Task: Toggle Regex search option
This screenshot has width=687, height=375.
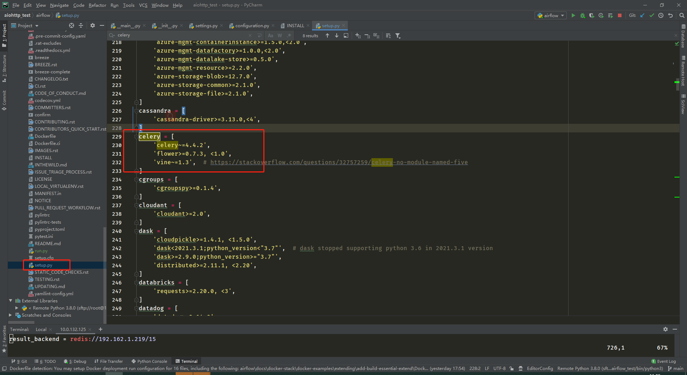Action: 289,35
